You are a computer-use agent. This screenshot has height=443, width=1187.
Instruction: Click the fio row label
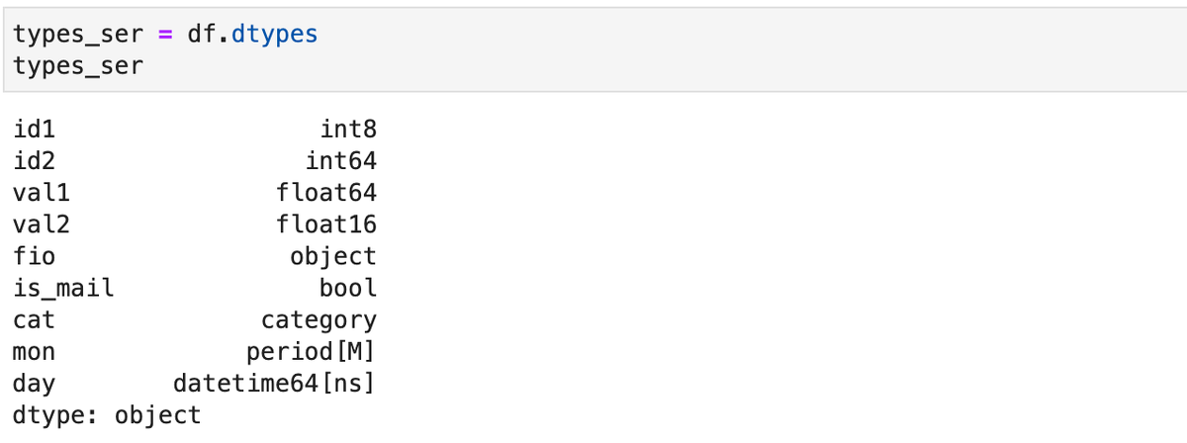click(35, 256)
